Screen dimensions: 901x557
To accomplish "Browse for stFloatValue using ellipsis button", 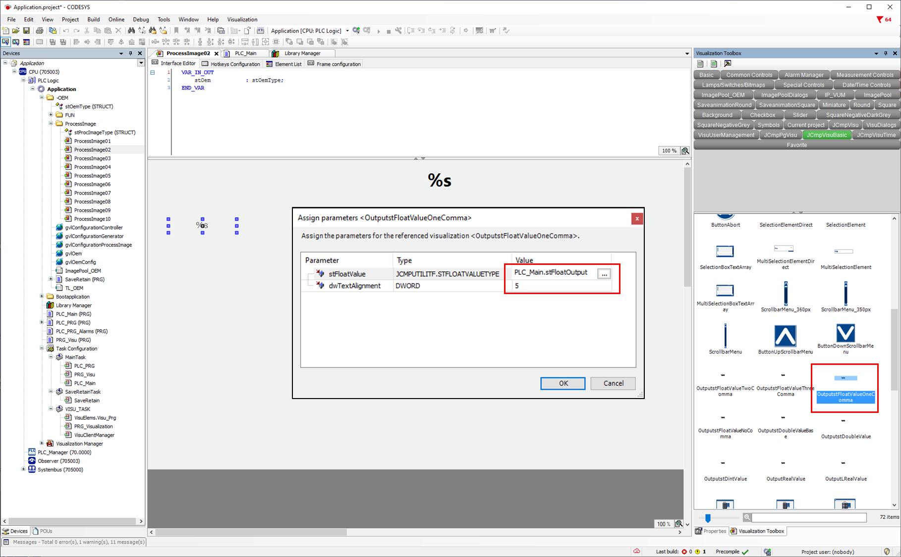I will [604, 274].
